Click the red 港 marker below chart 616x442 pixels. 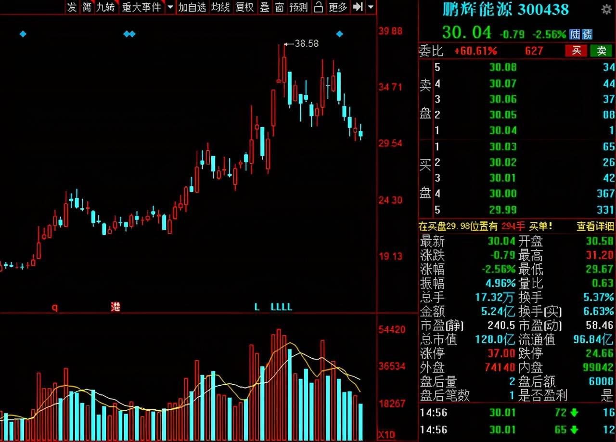point(115,307)
